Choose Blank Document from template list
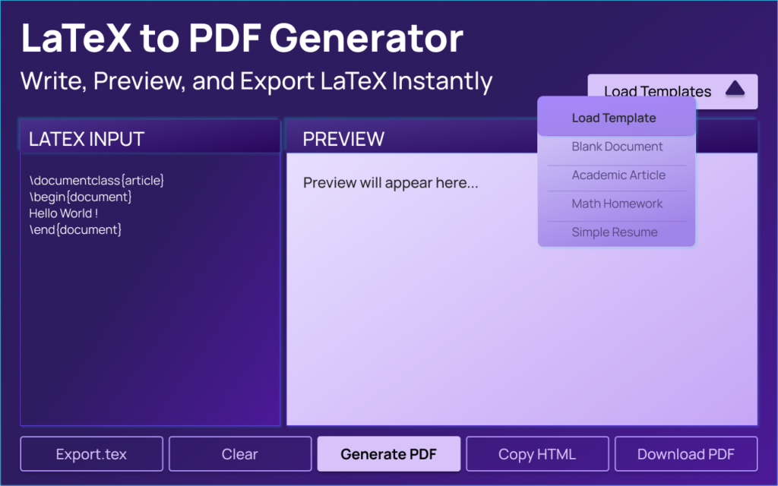778x486 pixels. 617,147
